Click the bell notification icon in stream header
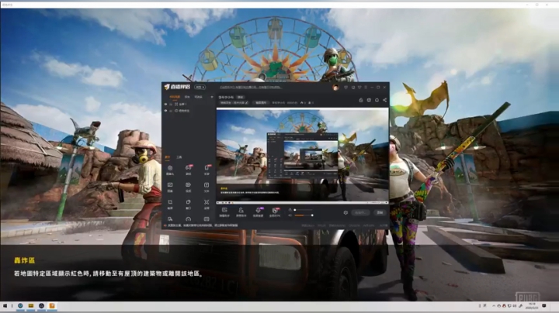559x313 pixels. (377, 100)
